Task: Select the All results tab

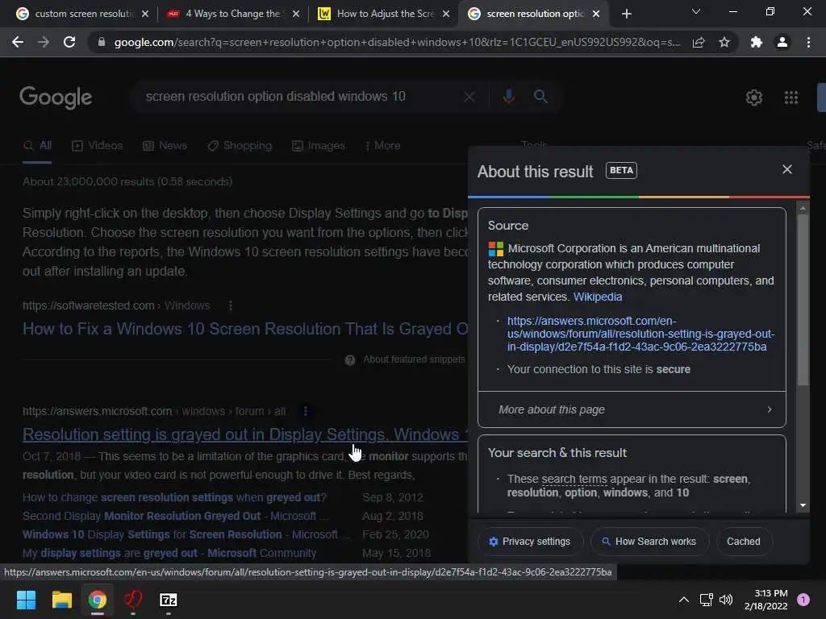Action: [x=37, y=146]
